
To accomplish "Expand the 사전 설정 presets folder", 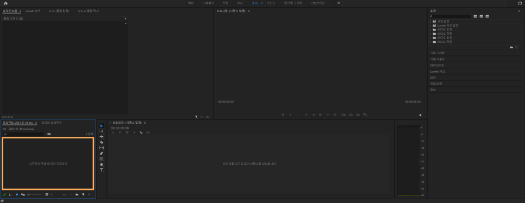I will (x=430, y=21).
